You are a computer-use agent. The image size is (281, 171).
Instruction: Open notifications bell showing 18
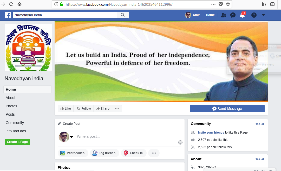(243, 15)
